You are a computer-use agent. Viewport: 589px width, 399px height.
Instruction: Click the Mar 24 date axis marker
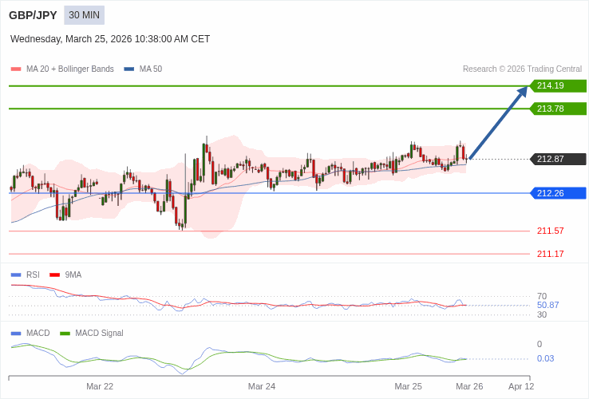pos(262,386)
